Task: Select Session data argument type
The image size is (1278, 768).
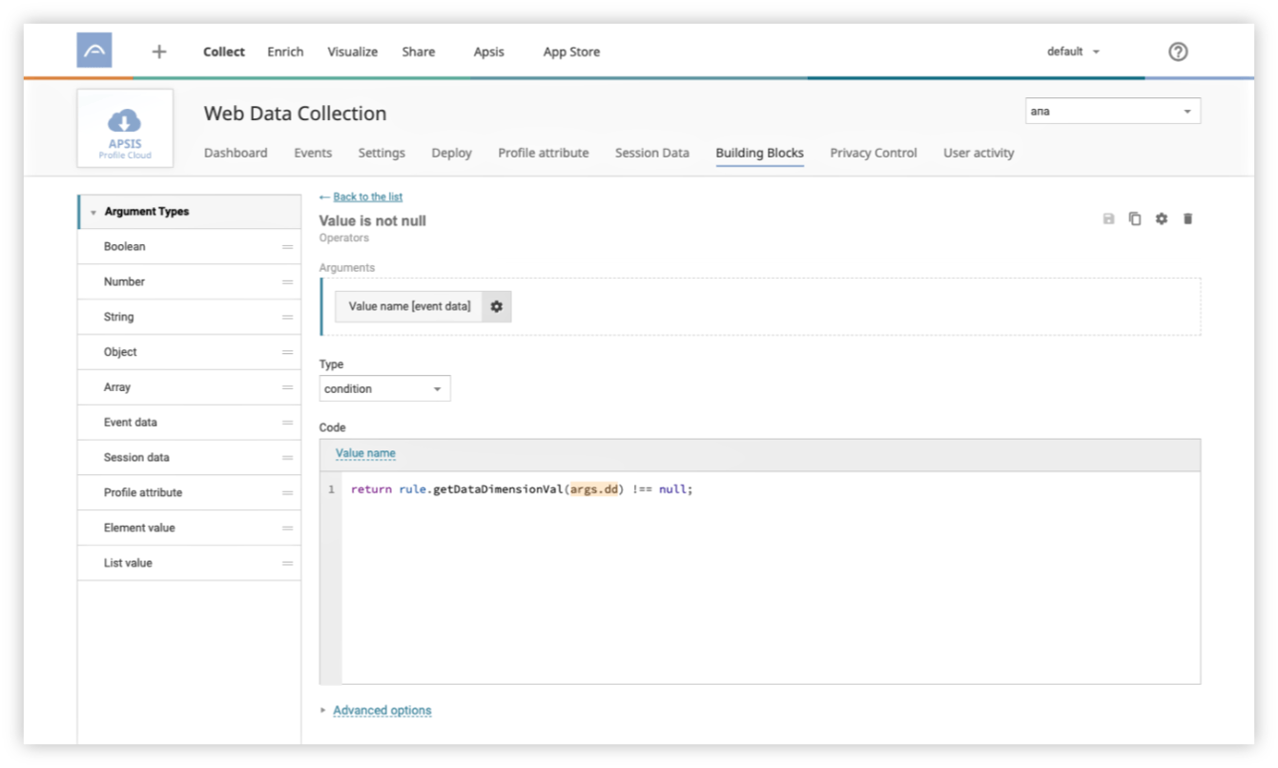Action: click(x=136, y=458)
